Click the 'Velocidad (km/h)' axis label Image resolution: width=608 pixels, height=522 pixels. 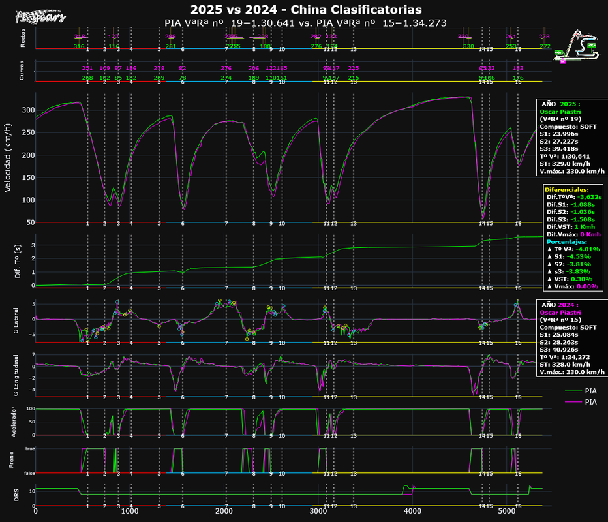8,158
